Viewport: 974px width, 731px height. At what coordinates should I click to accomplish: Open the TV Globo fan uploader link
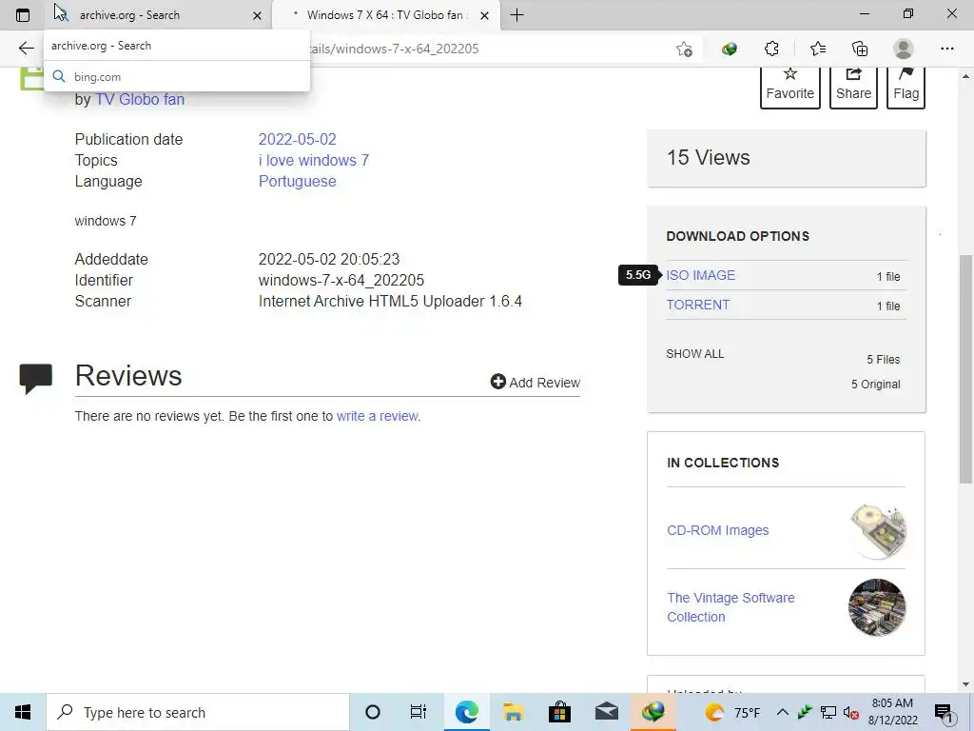pos(140,99)
